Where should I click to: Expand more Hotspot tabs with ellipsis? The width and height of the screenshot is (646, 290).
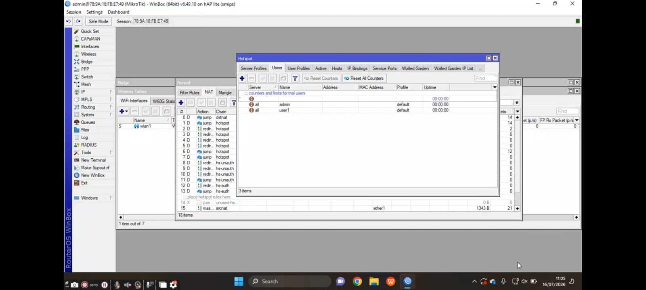[x=480, y=68]
